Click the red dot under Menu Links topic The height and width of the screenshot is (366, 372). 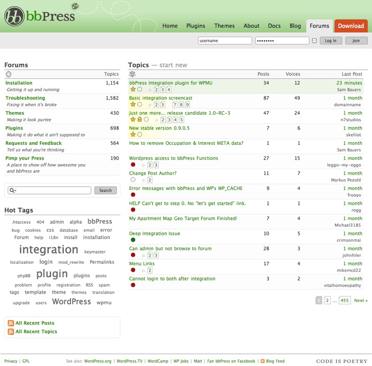(133, 270)
